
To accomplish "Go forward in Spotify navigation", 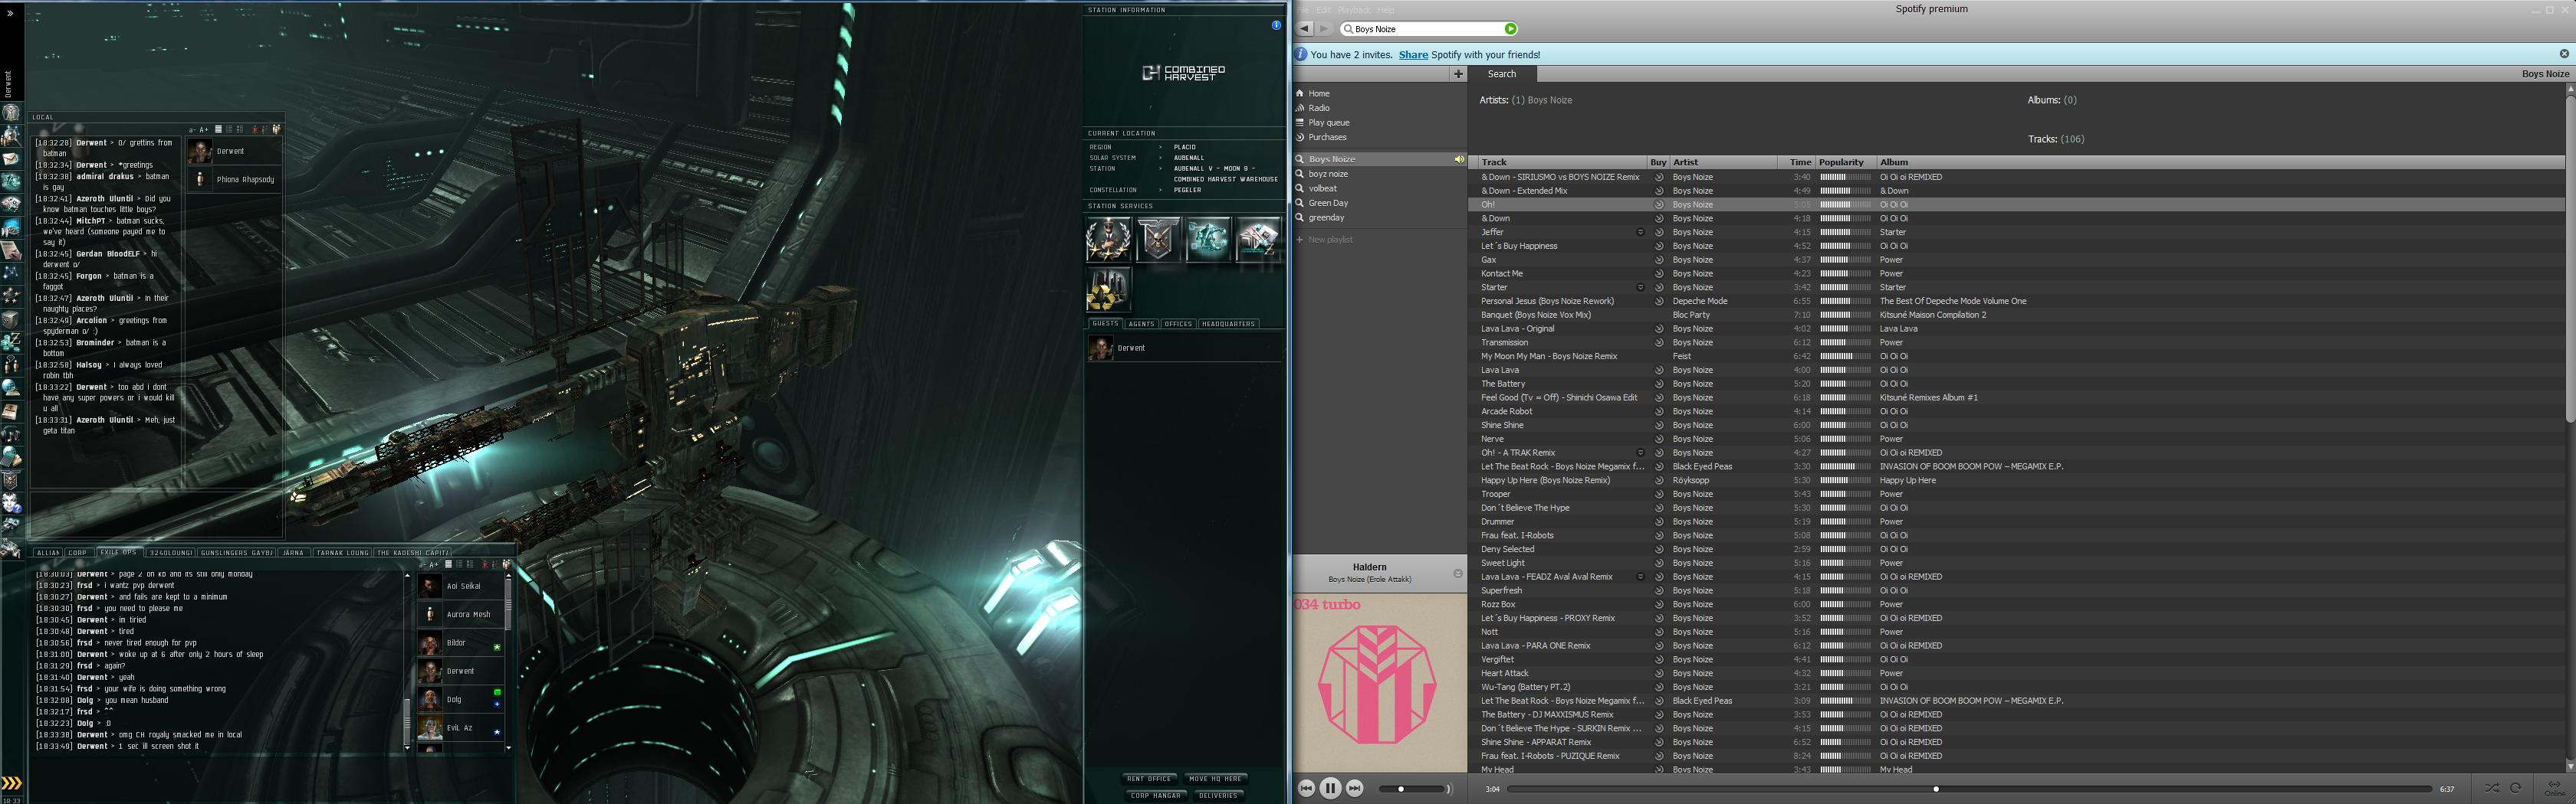I will click(1324, 29).
